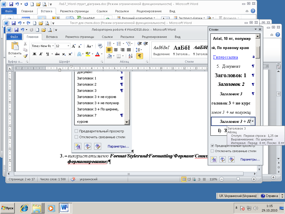The height and width of the screenshot is (214, 285).
Task: Open the Рассылки tab in the back Лаб67 window
Action: coord(122,11)
